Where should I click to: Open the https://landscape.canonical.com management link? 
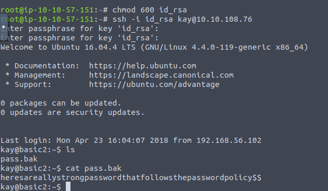161,75
